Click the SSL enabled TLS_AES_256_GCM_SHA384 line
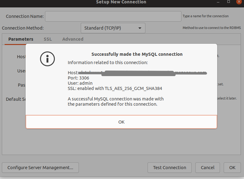The width and height of the screenshot is (244, 179). (x=115, y=88)
